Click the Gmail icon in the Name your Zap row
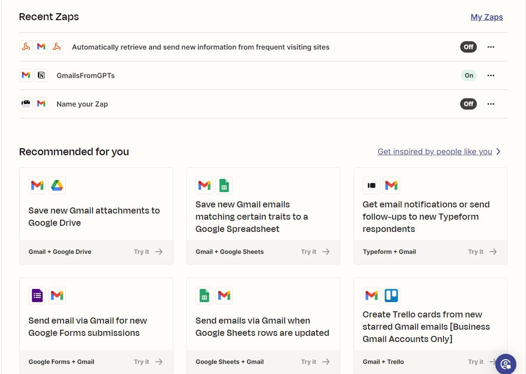Viewport: 526px width, 374px height. 41,104
